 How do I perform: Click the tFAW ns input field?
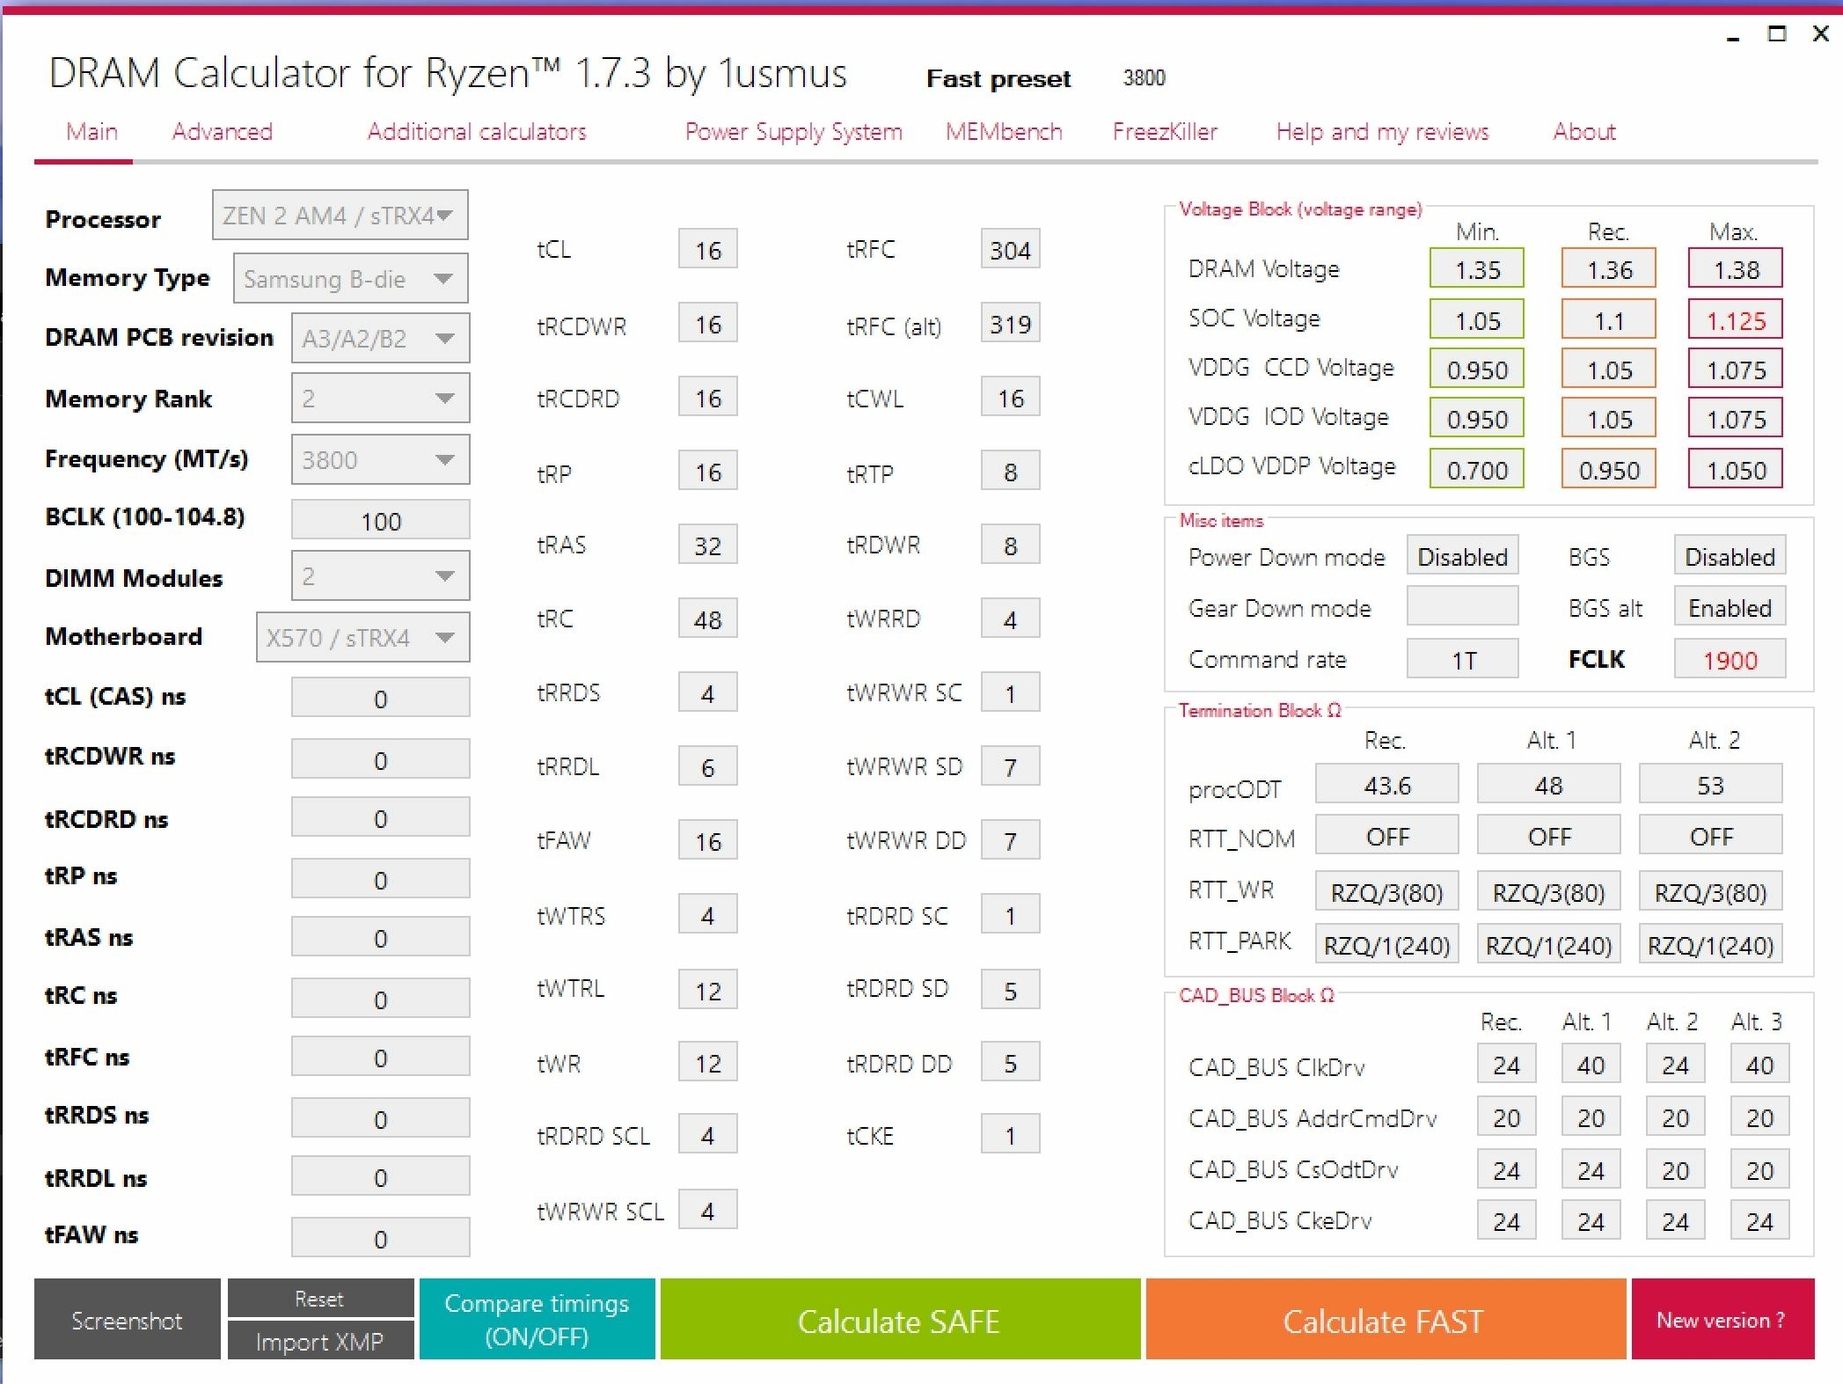pyautogui.click(x=380, y=1238)
